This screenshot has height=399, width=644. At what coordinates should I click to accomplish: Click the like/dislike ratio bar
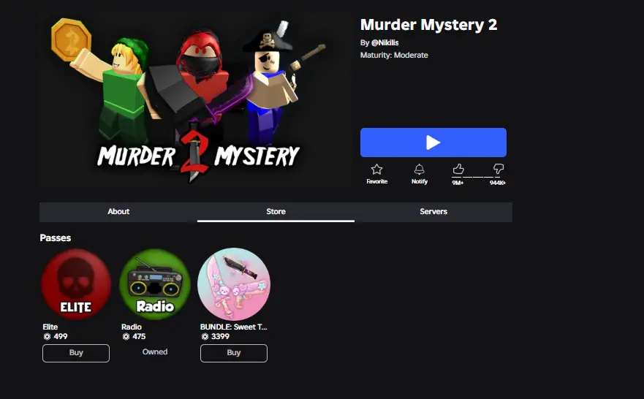click(x=476, y=178)
